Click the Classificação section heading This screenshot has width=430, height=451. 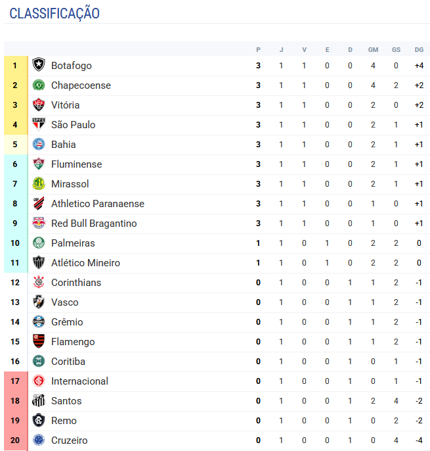[54, 13]
